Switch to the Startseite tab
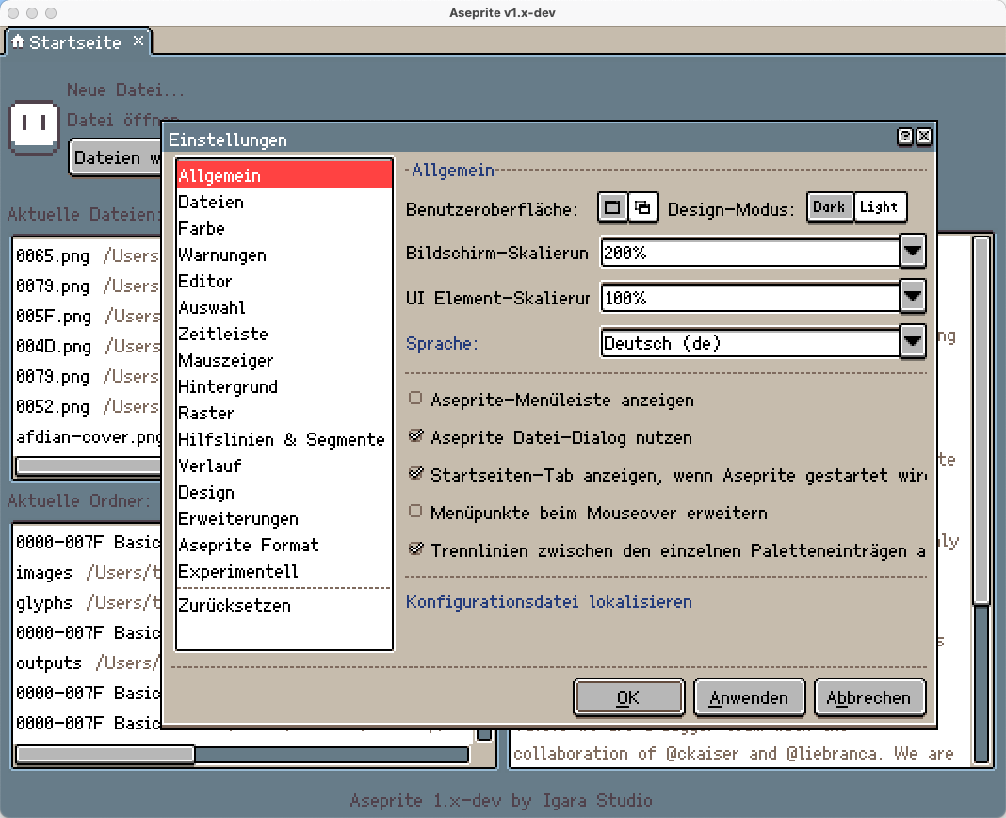1006x818 pixels. point(77,41)
